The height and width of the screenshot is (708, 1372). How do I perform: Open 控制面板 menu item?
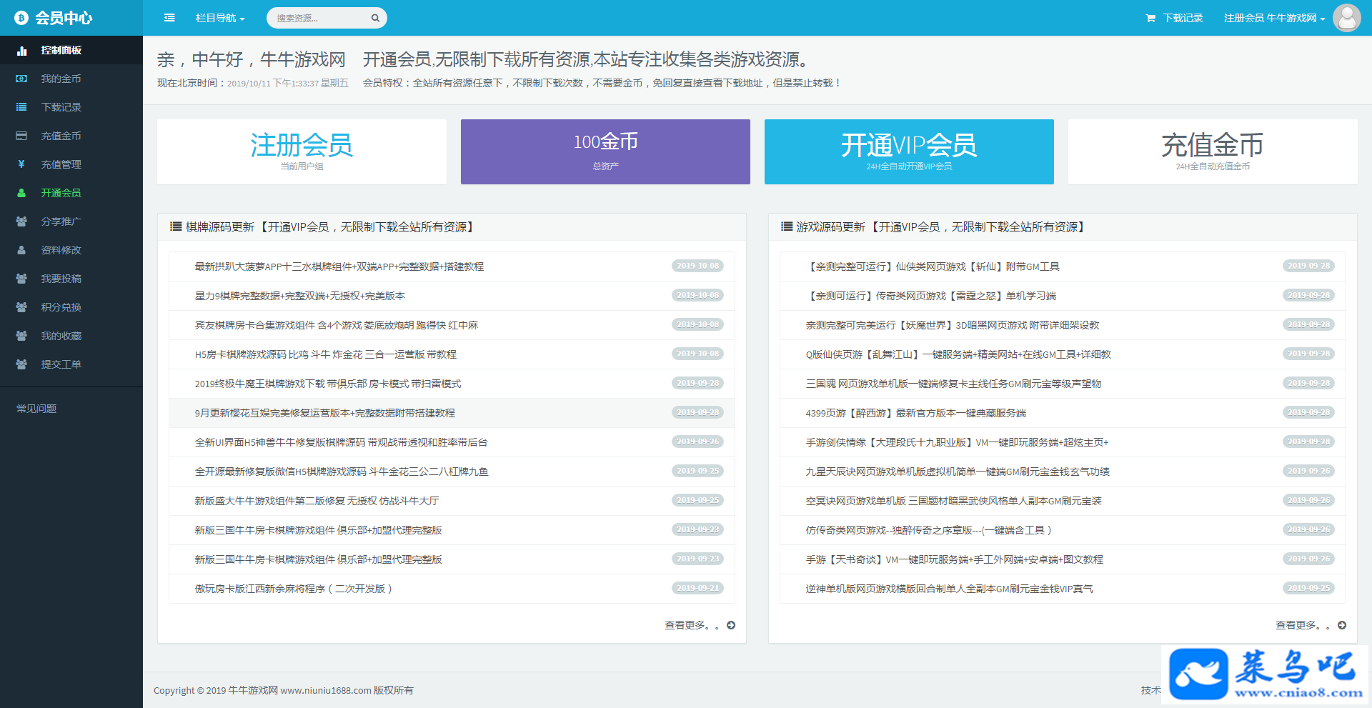point(71,50)
